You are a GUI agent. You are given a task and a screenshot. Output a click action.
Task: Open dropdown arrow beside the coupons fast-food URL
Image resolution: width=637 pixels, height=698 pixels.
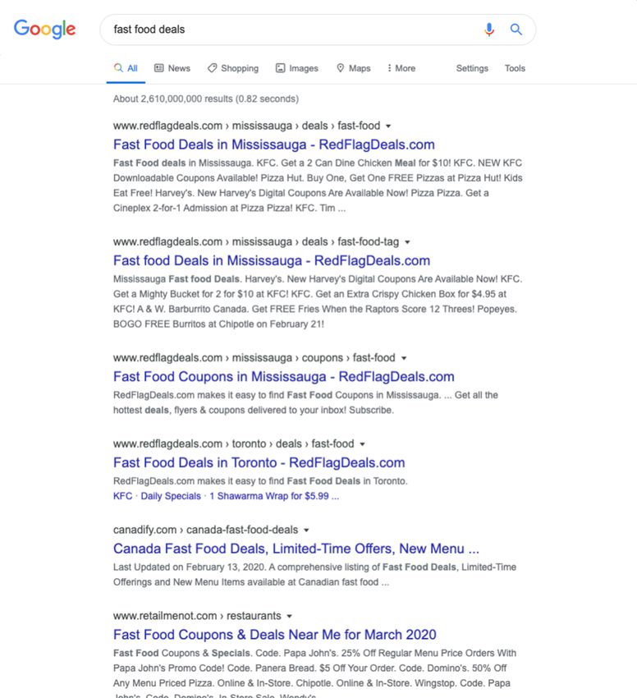coord(404,358)
